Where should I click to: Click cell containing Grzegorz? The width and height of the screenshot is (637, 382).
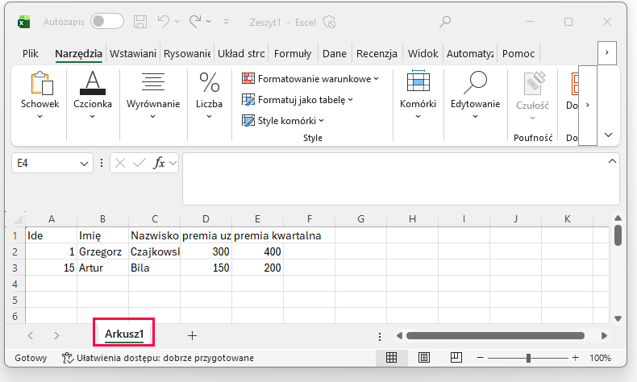102,251
